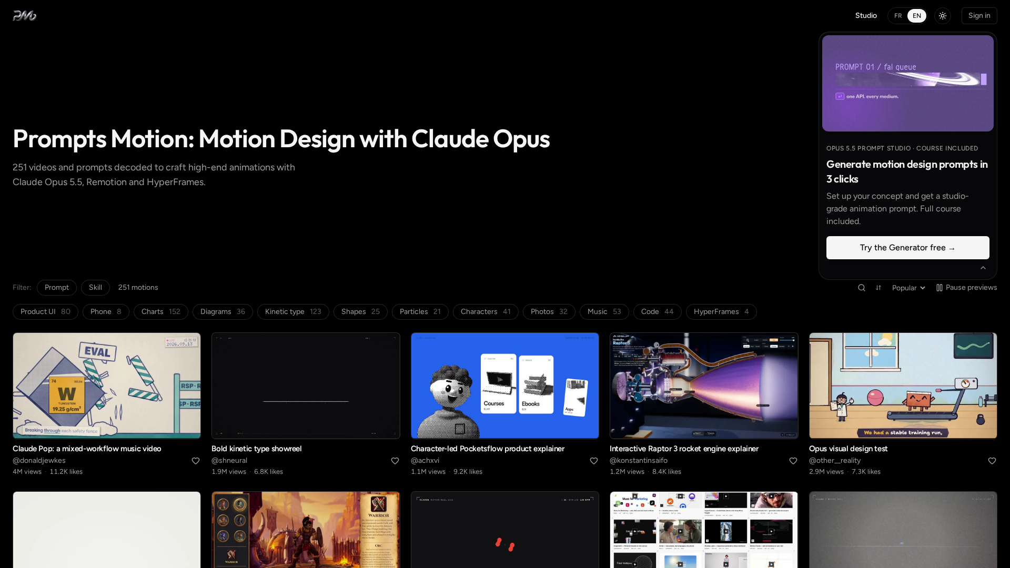Open the Warrior game character thumbnail
The image size is (1010, 568).
click(306, 530)
